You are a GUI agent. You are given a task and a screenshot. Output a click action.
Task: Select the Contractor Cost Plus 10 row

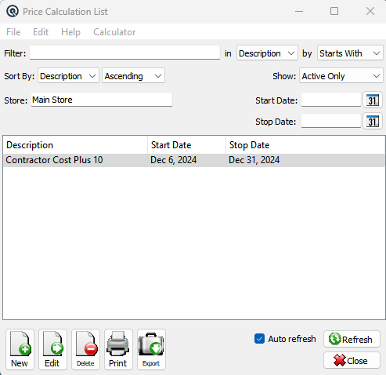[194, 160]
